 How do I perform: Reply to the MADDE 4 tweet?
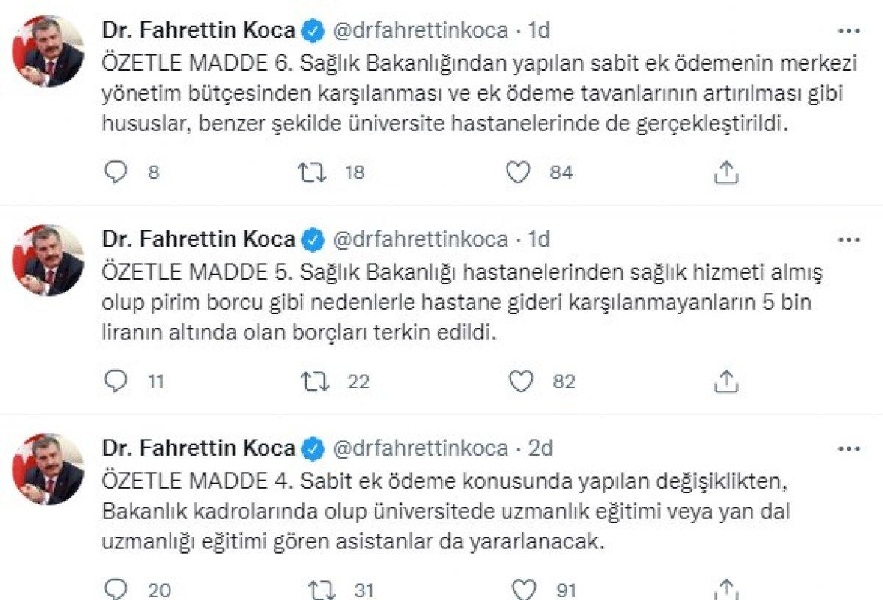pos(116,588)
